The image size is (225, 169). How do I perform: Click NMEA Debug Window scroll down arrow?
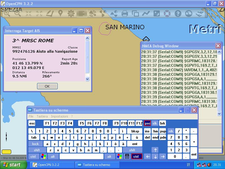(219, 114)
